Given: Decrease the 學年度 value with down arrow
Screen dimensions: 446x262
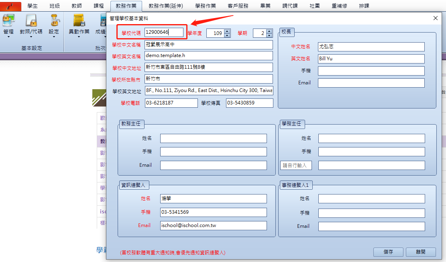Looking at the screenshot, I should (227, 35).
